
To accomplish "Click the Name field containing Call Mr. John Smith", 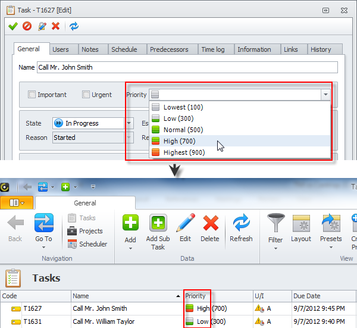I will (x=187, y=67).
